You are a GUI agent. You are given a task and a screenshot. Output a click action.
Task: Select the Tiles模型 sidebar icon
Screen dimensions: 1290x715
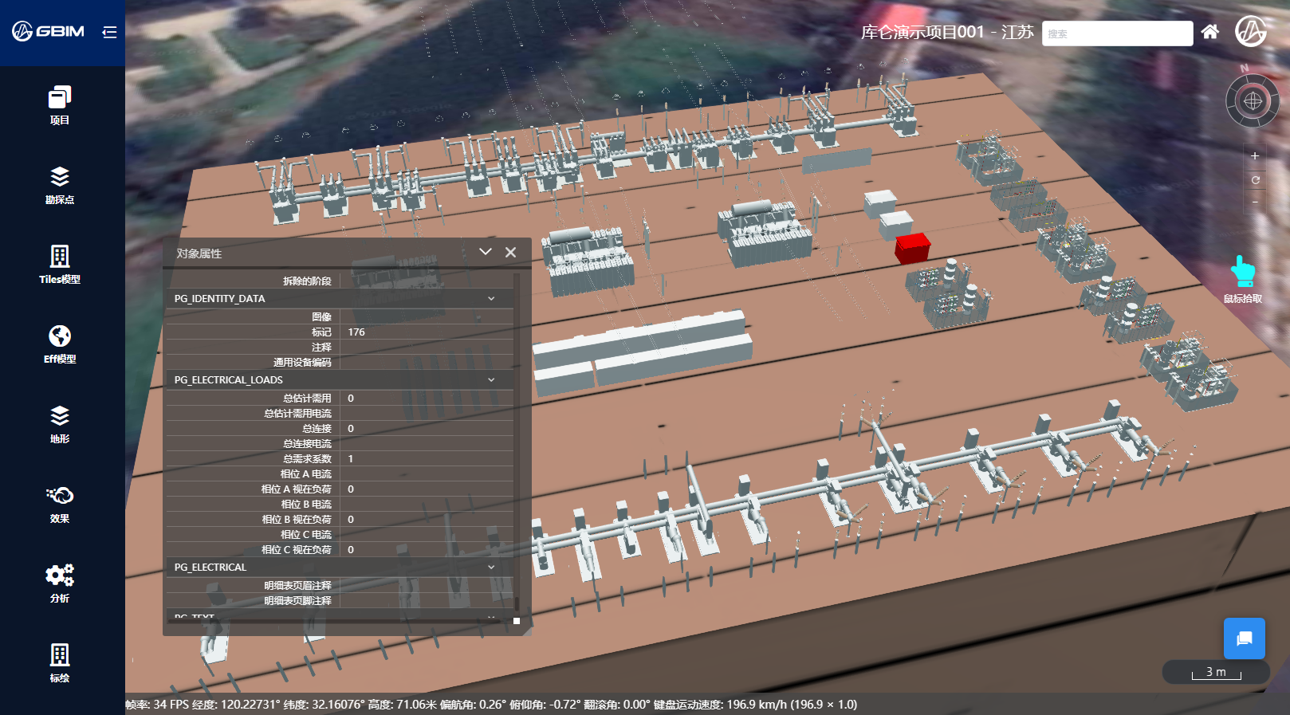[60, 265]
